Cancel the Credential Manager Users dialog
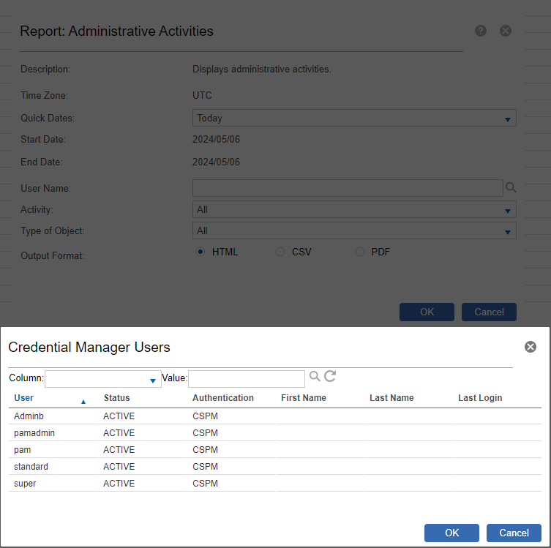The height and width of the screenshot is (548, 551). pyautogui.click(x=514, y=533)
